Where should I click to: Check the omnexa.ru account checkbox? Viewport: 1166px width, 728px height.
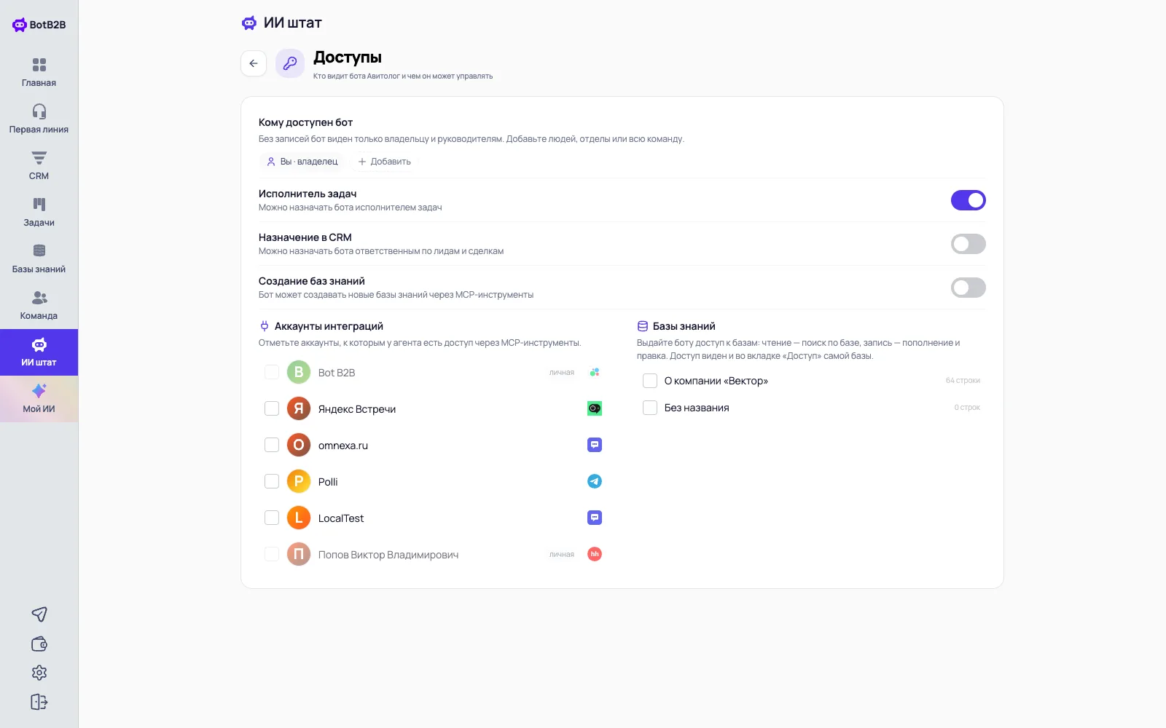272,445
